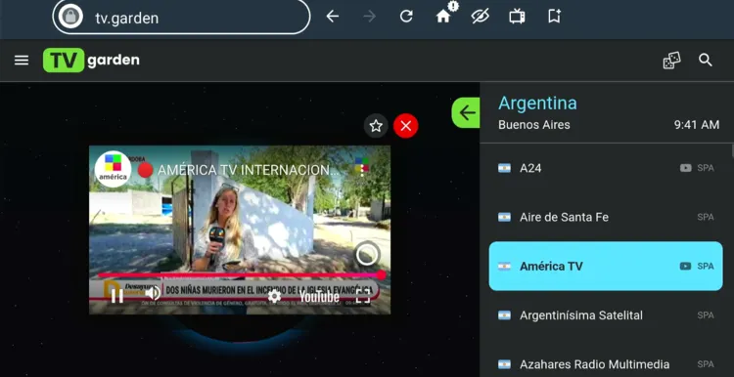Favorite the channel with star icon
This screenshot has height=377, width=734.
376,126
